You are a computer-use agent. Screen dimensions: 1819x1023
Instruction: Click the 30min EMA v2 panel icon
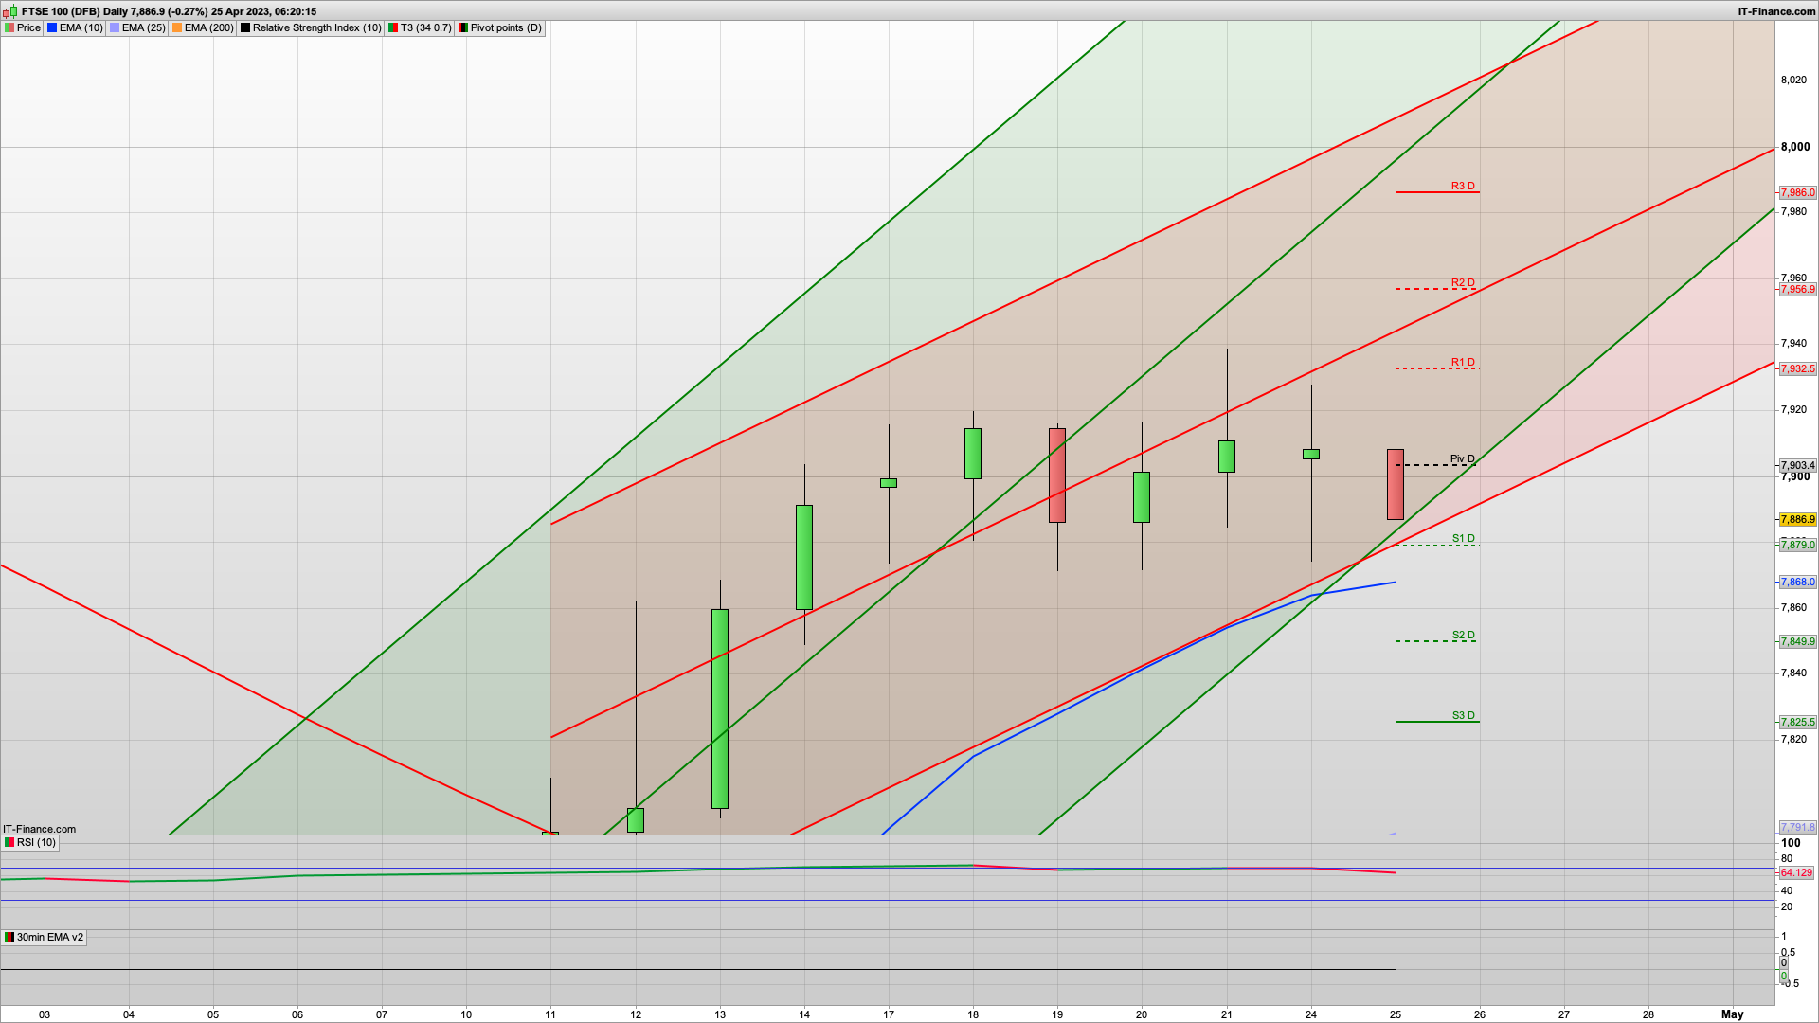tap(9, 937)
